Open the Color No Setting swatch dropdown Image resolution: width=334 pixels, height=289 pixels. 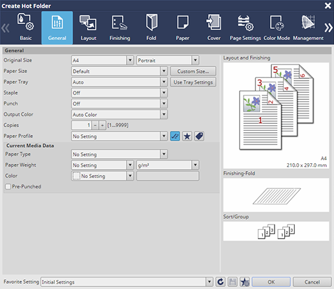(103, 176)
